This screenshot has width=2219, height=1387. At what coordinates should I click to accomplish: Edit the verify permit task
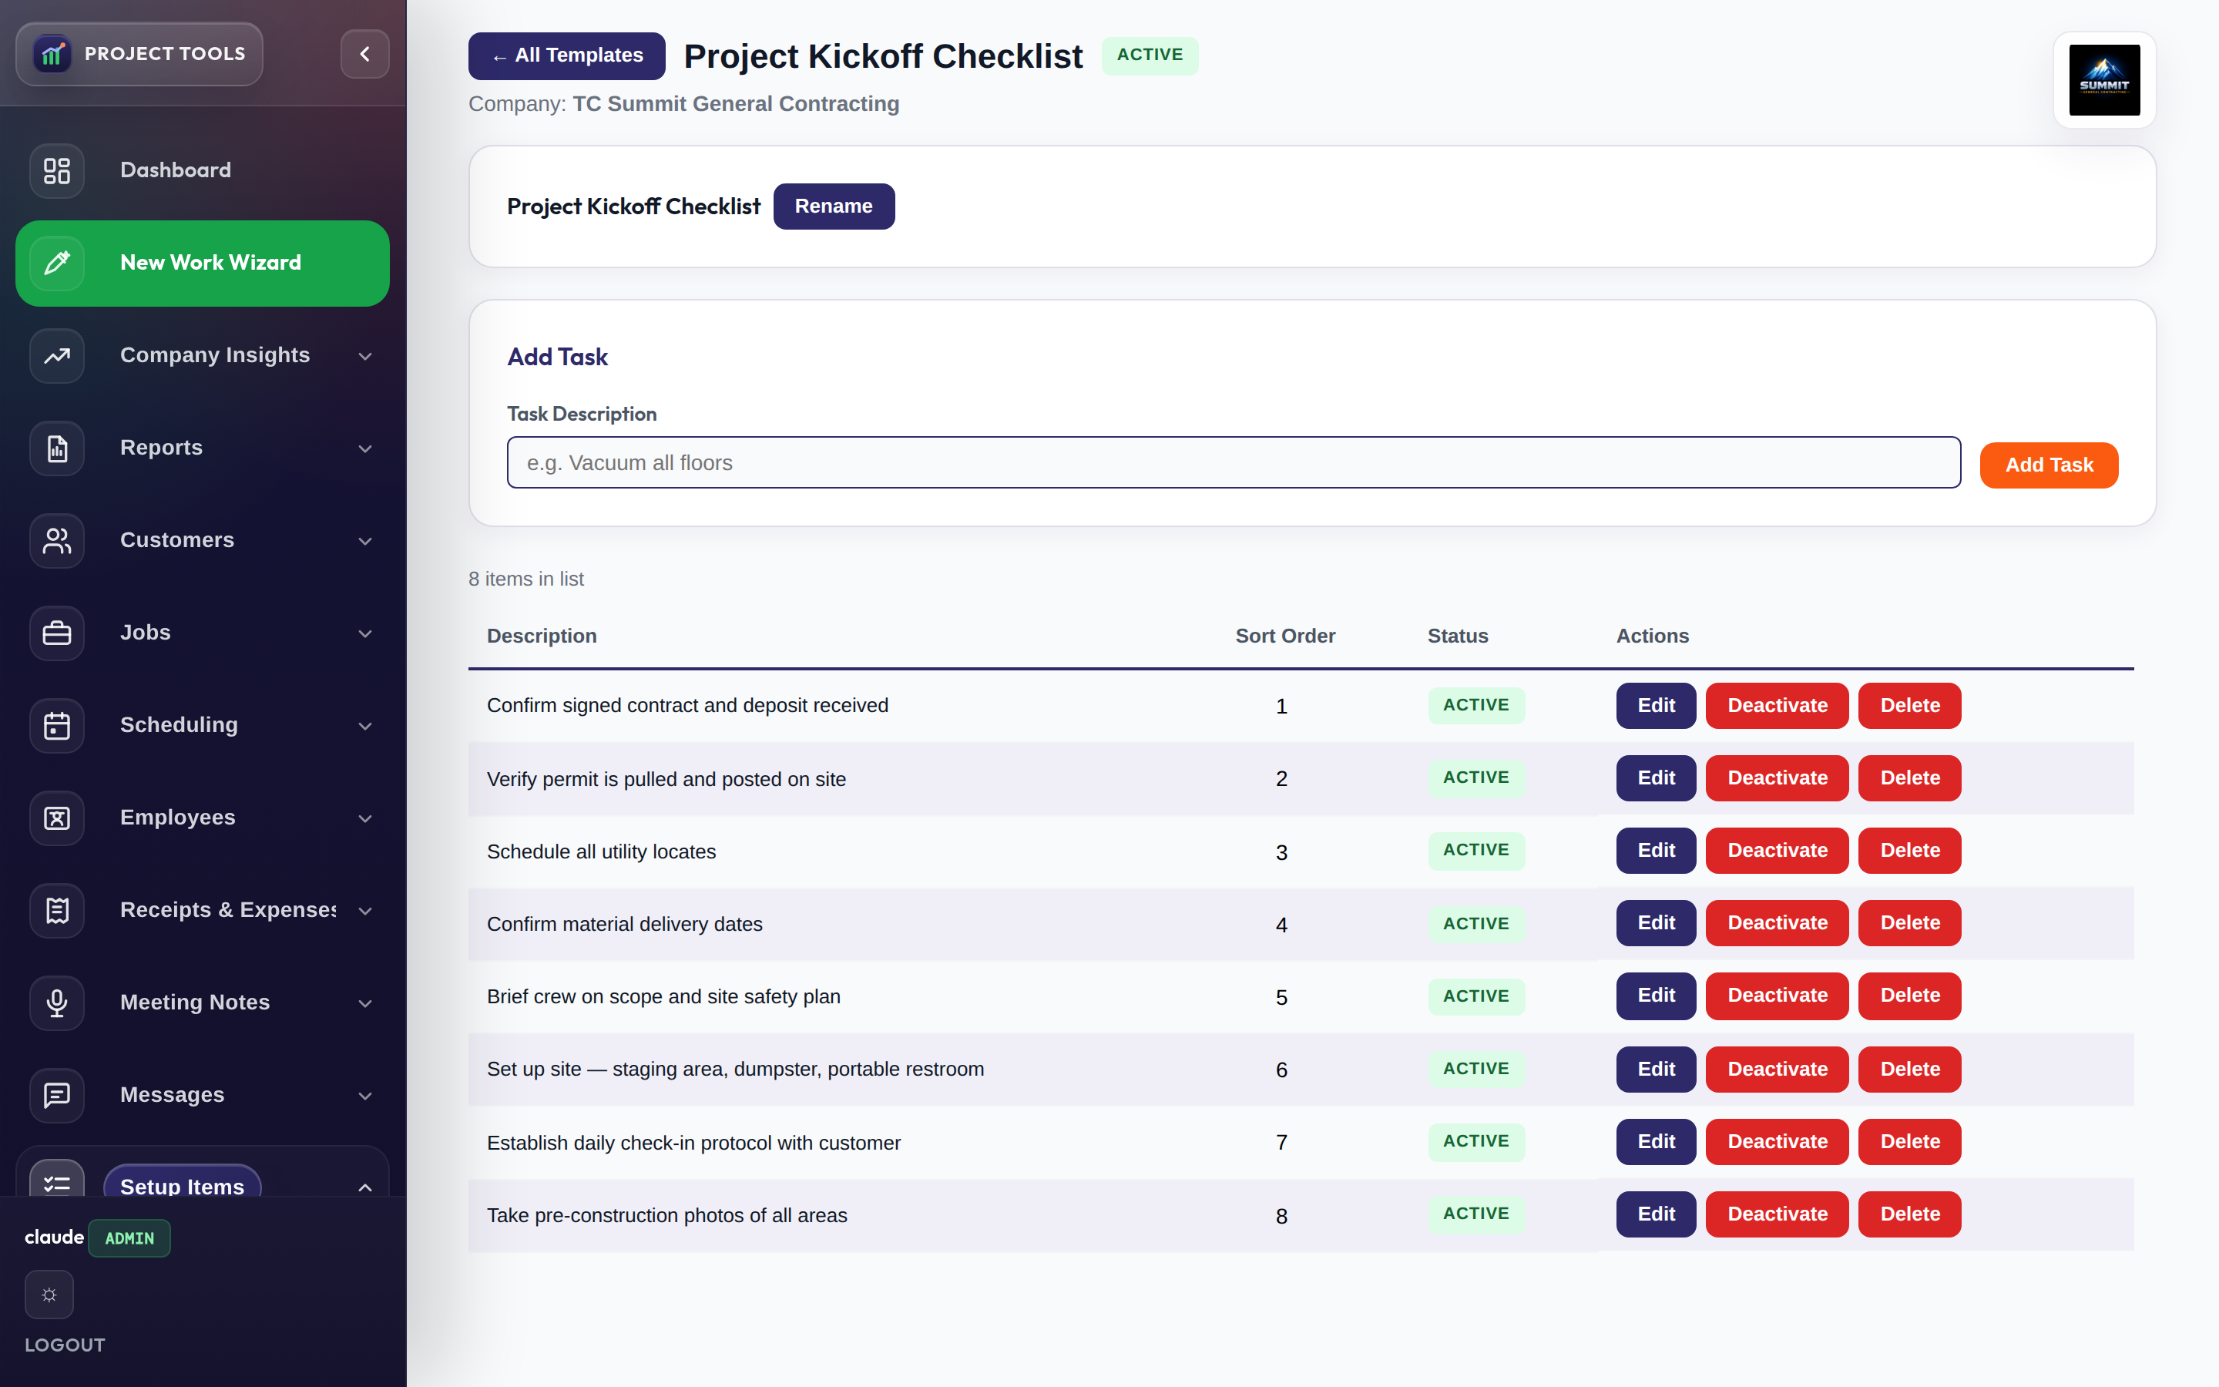click(x=1656, y=778)
